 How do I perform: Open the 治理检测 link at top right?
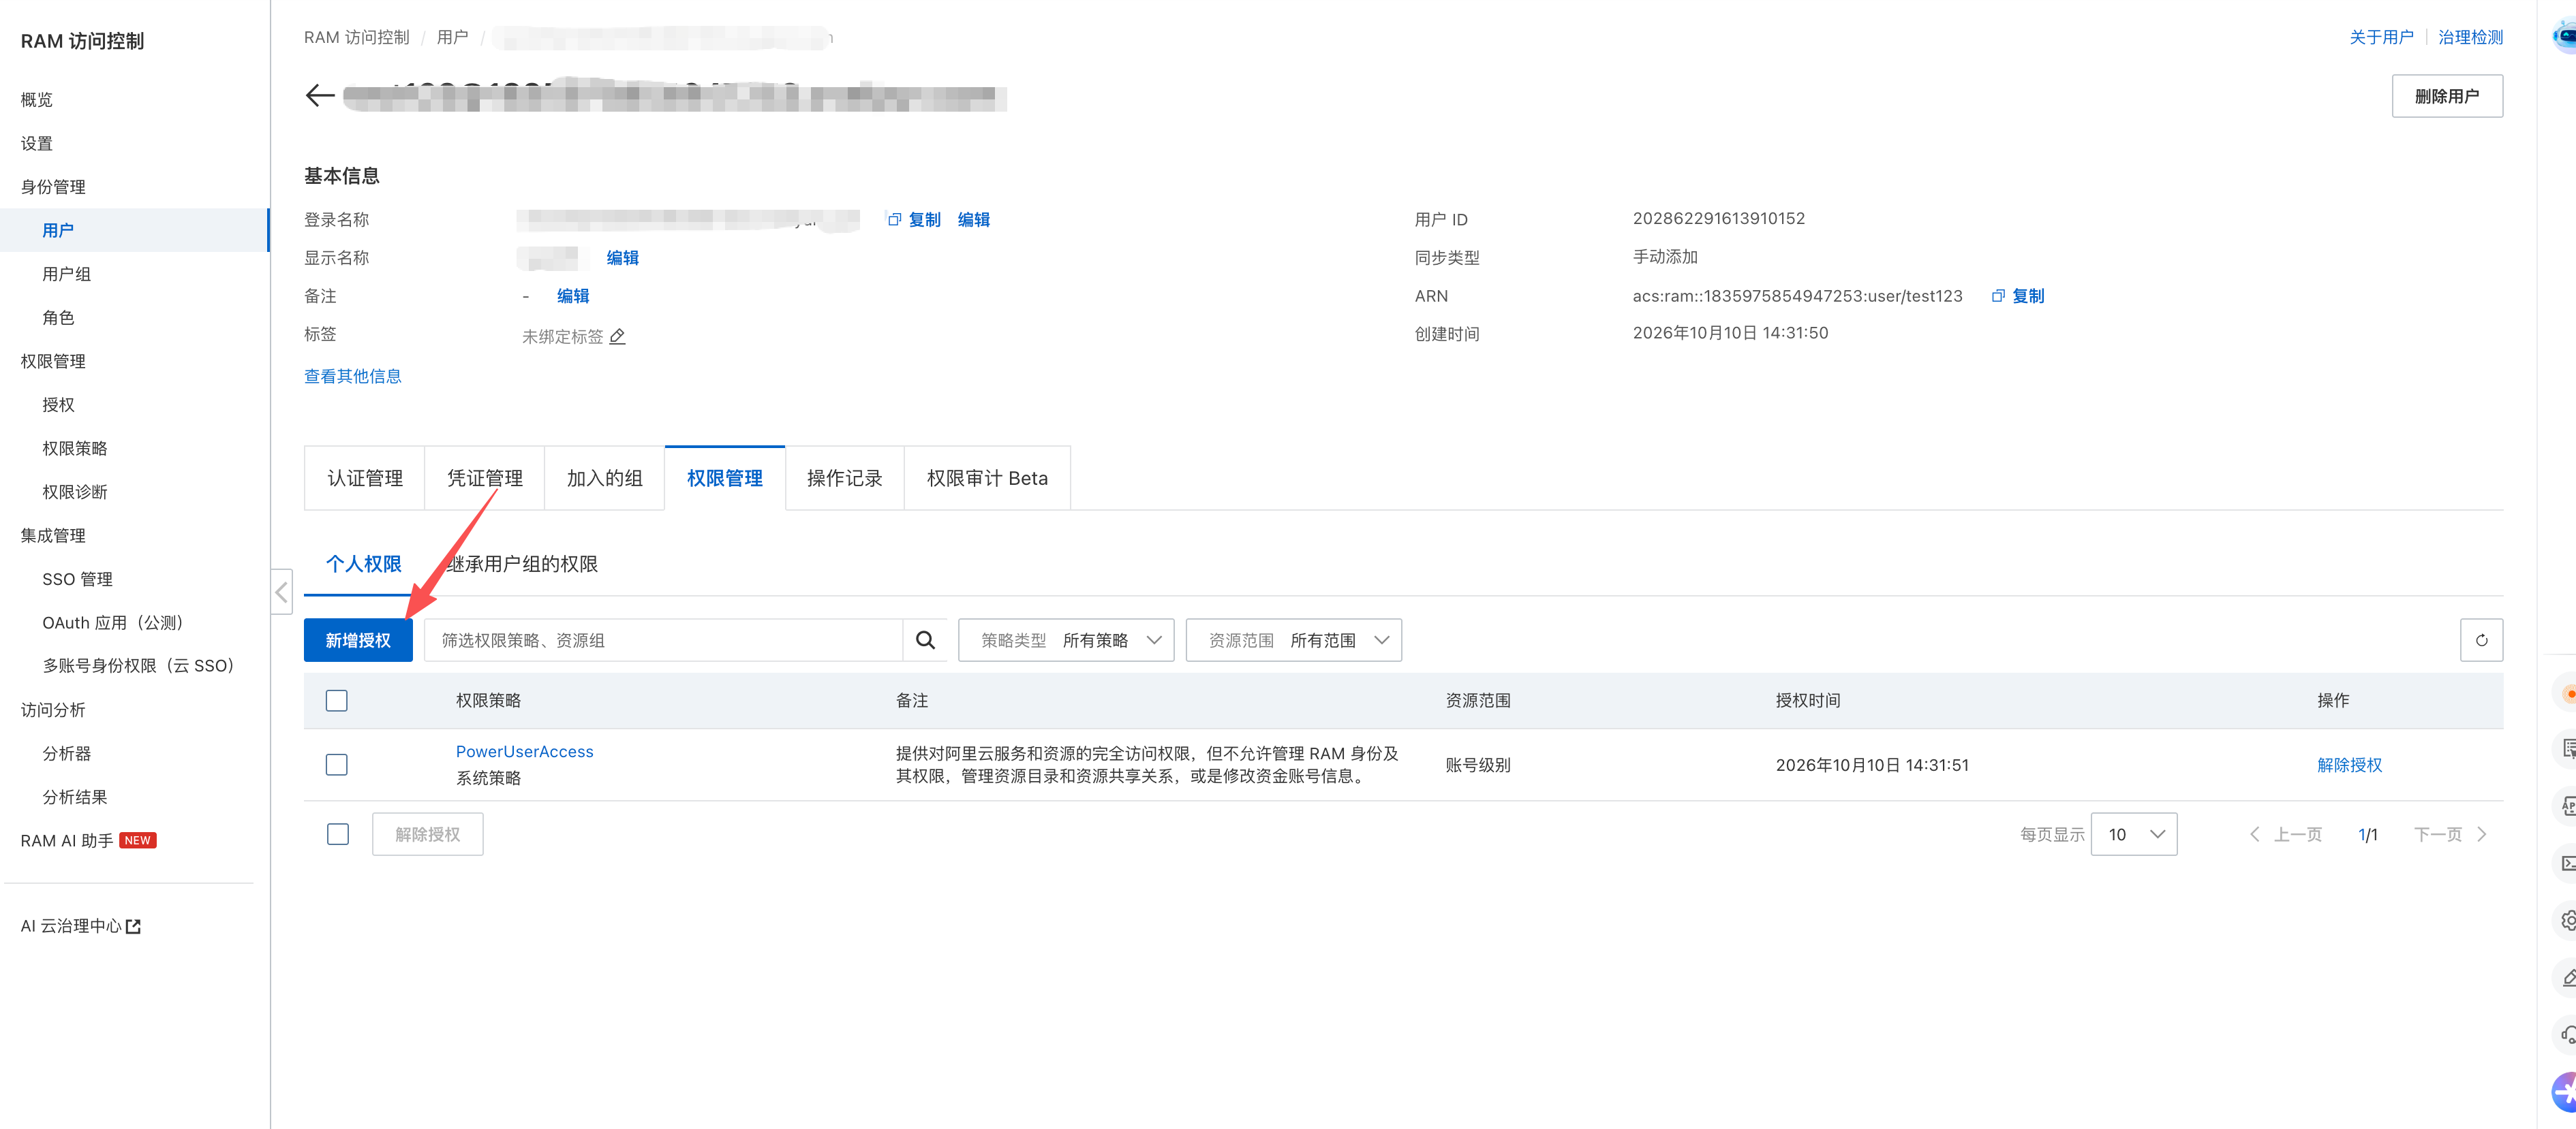click(x=2470, y=37)
